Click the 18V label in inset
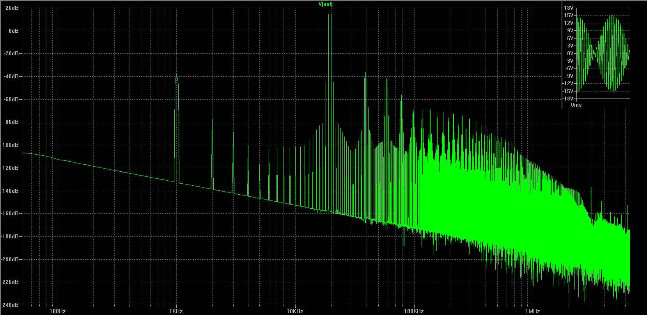 [x=569, y=8]
